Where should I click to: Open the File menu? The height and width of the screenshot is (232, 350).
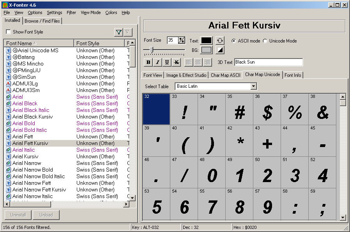click(7, 12)
